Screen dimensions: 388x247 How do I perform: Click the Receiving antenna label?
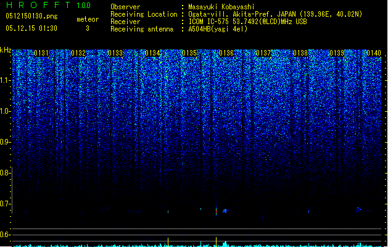click(x=142, y=29)
